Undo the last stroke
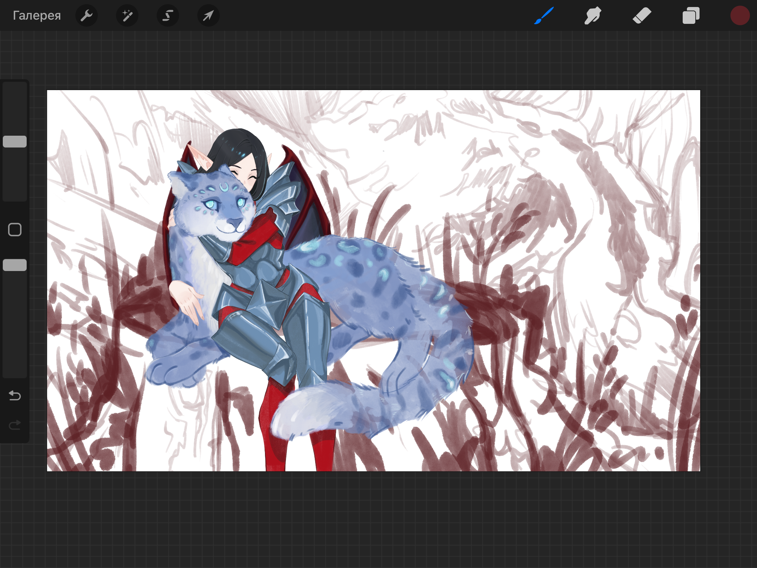The image size is (757, 568). coord(15,395)
